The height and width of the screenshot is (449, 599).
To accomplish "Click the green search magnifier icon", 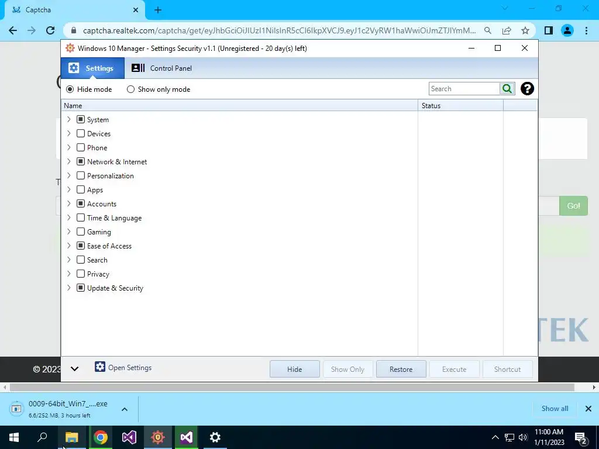I will coord(507,89).
